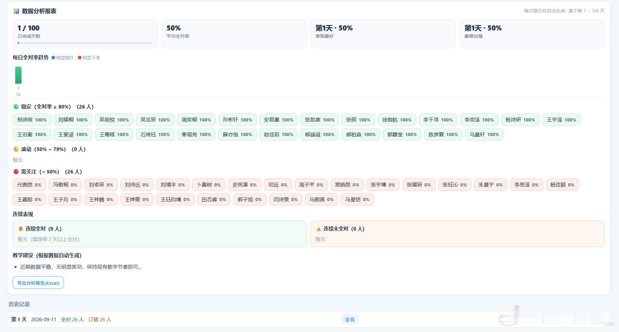Viewport: 619px width, 332px height.
Task: Open the 1 / 100 已完成天数 card
Action: point(85,34)
